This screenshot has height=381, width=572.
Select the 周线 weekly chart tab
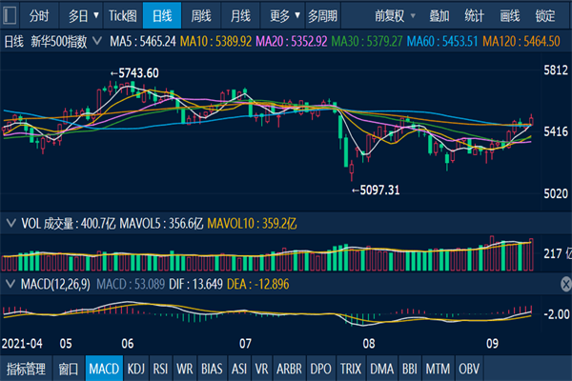coord(201,15)
